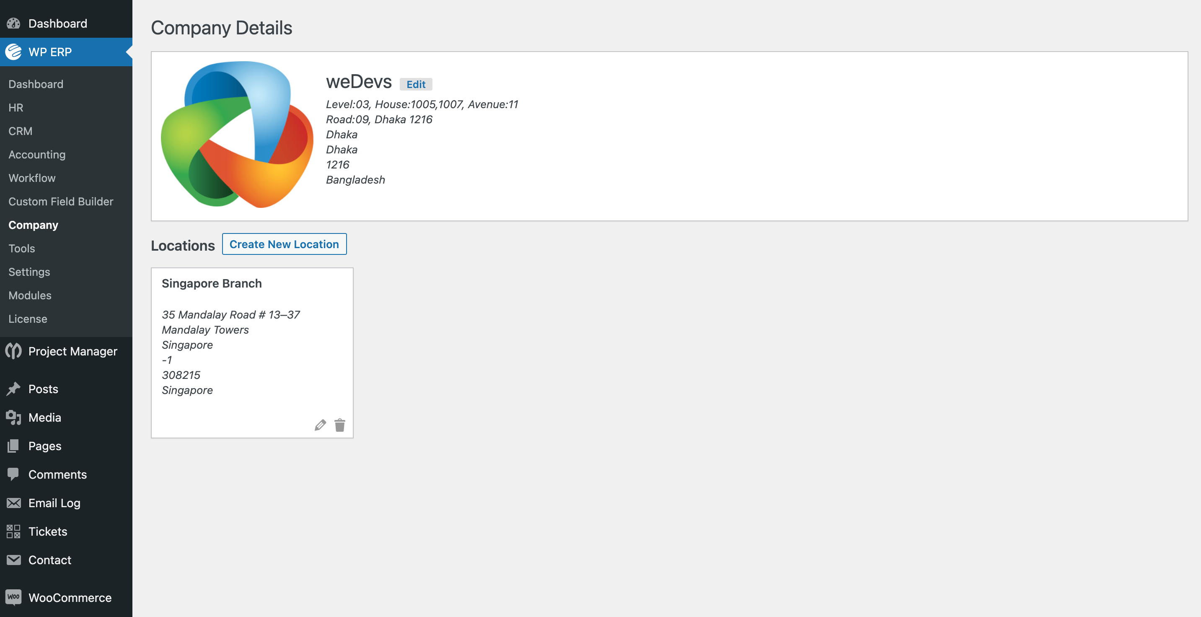The width and height of the screenshot is (1201, 617).
Task: Toggle Tickets section in sidebar
Action: (47, 530)
